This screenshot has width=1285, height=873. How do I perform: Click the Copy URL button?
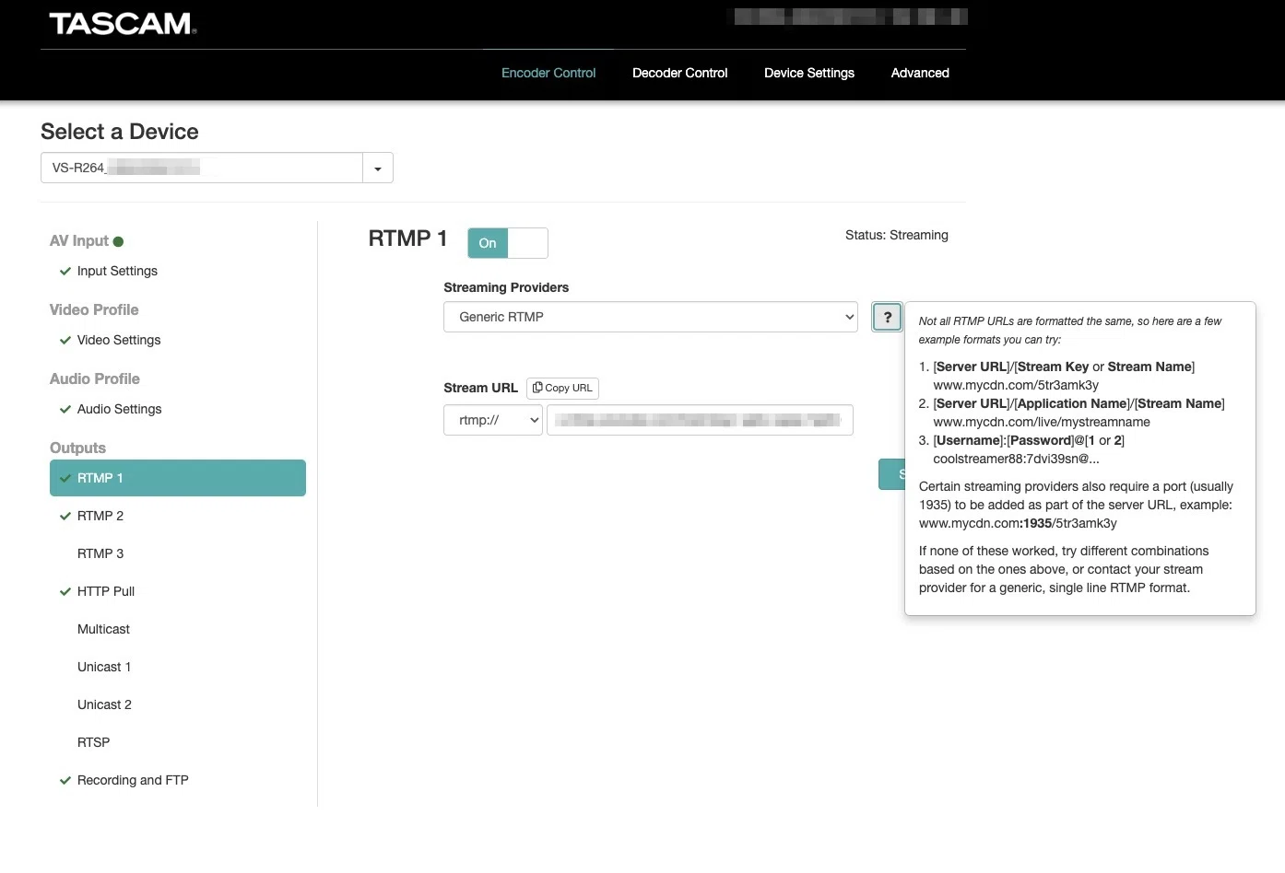coord(562,388)
